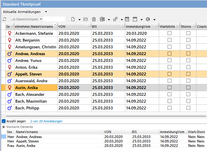Click the Word export icon
The image size is (207, 151).
tap(102, 19)
